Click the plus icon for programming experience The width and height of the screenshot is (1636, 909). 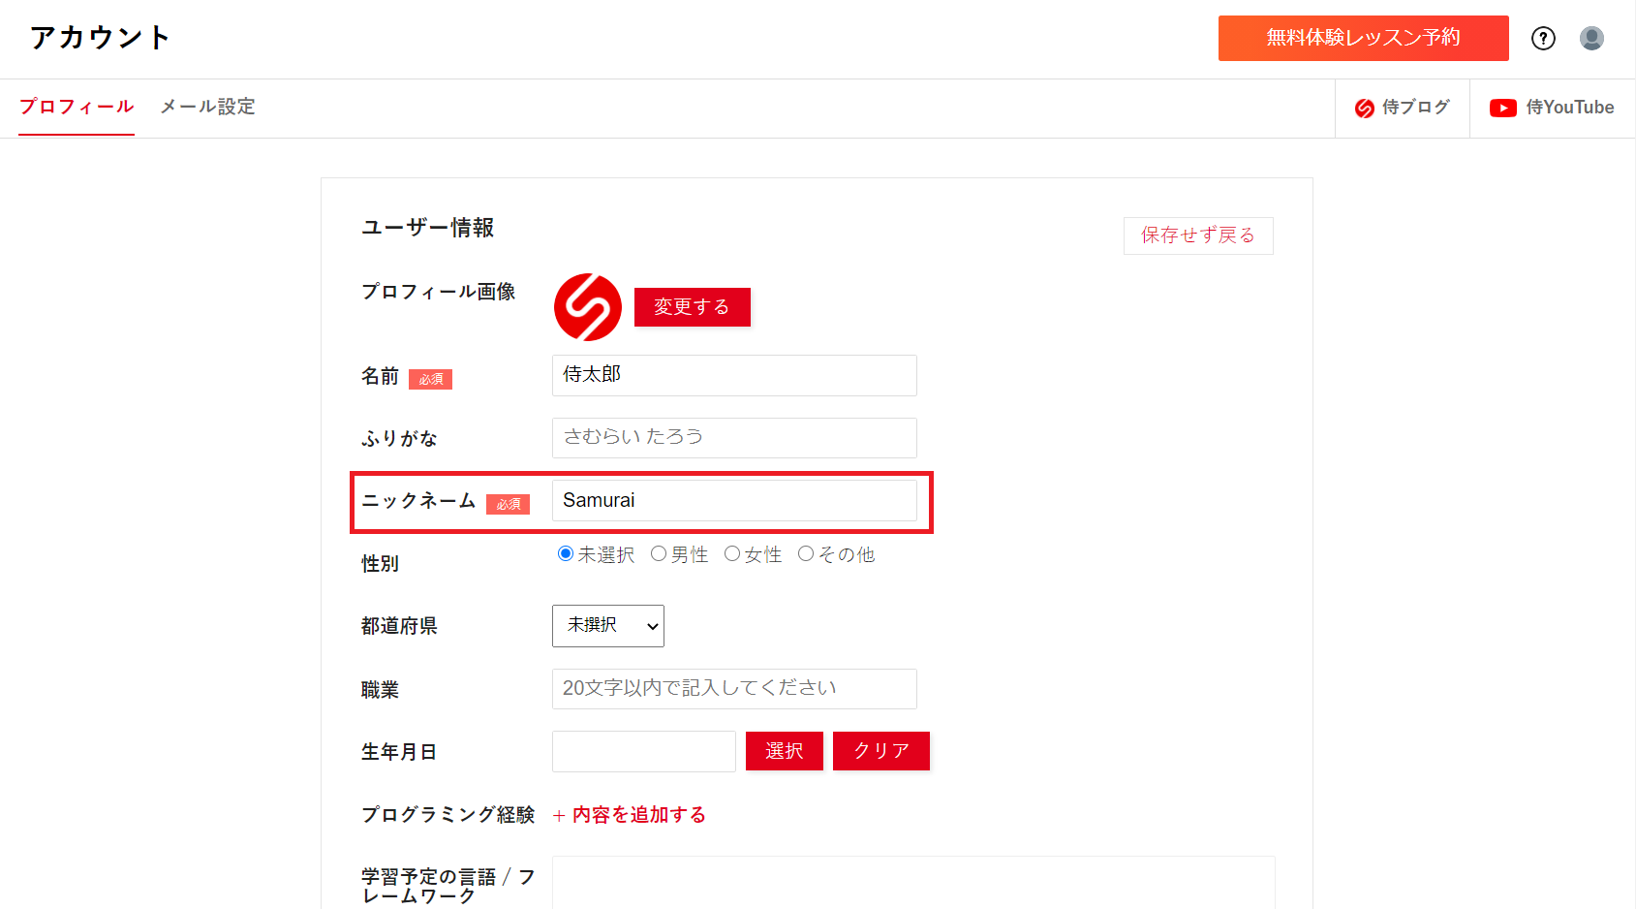[x=559, y=816]
